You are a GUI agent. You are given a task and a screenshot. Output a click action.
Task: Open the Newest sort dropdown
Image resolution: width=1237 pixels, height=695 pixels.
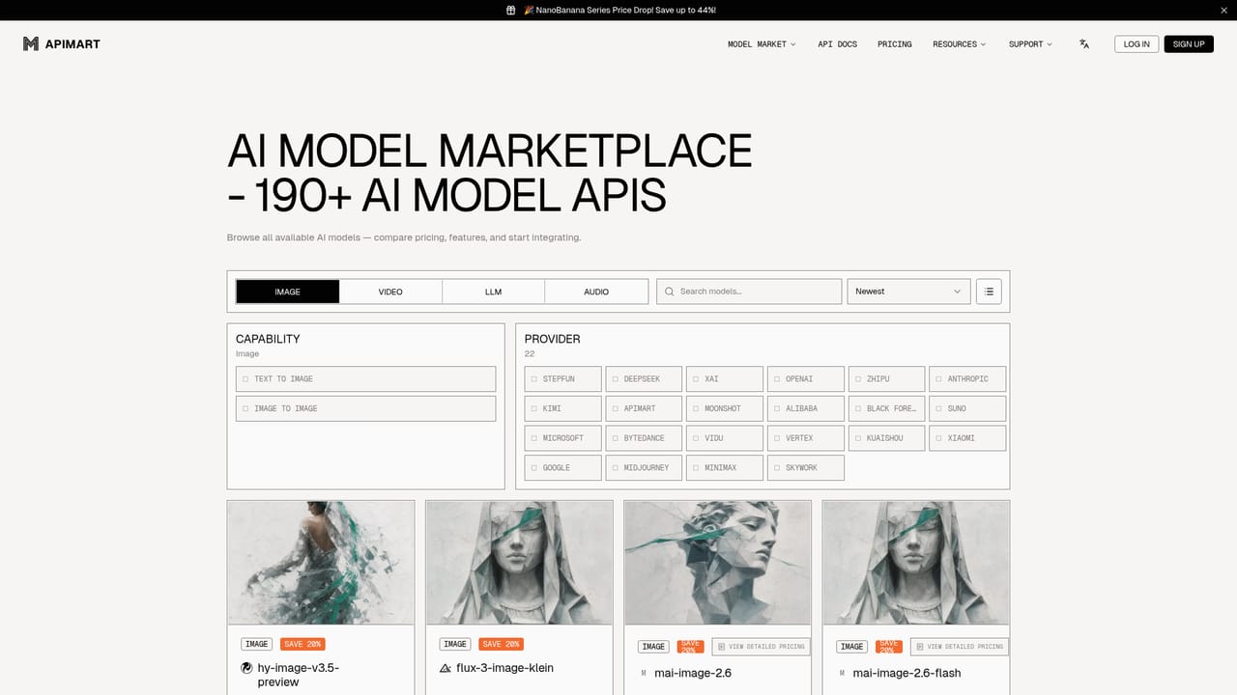(908, 292)
